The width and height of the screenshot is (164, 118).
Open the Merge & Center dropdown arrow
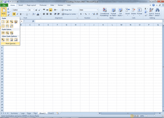coord(77,14)
